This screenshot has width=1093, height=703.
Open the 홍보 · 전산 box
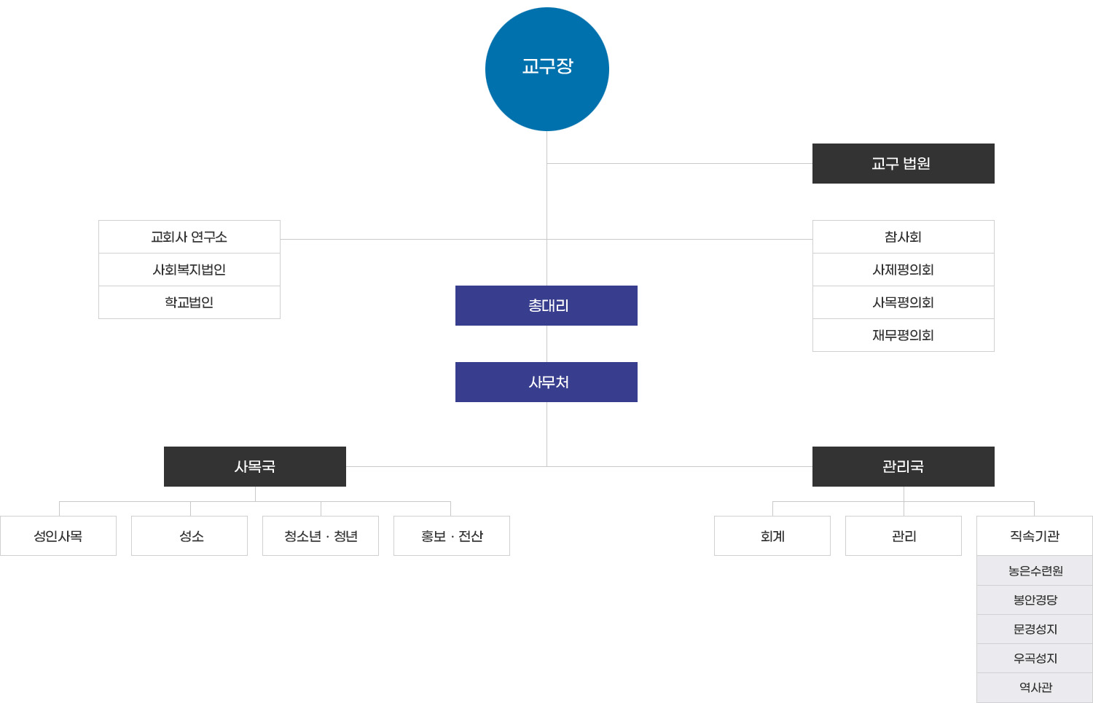452,536
